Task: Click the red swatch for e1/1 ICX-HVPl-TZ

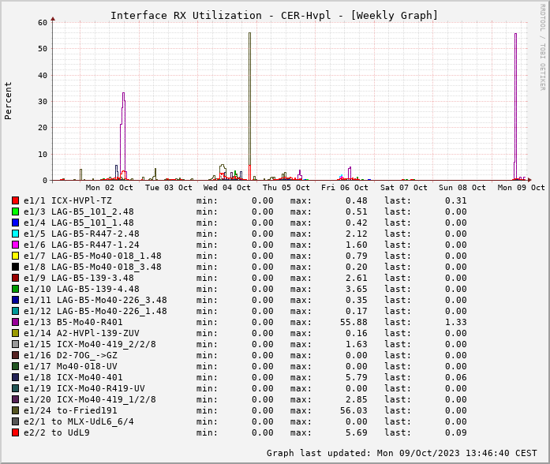Action: coord(15,200)
